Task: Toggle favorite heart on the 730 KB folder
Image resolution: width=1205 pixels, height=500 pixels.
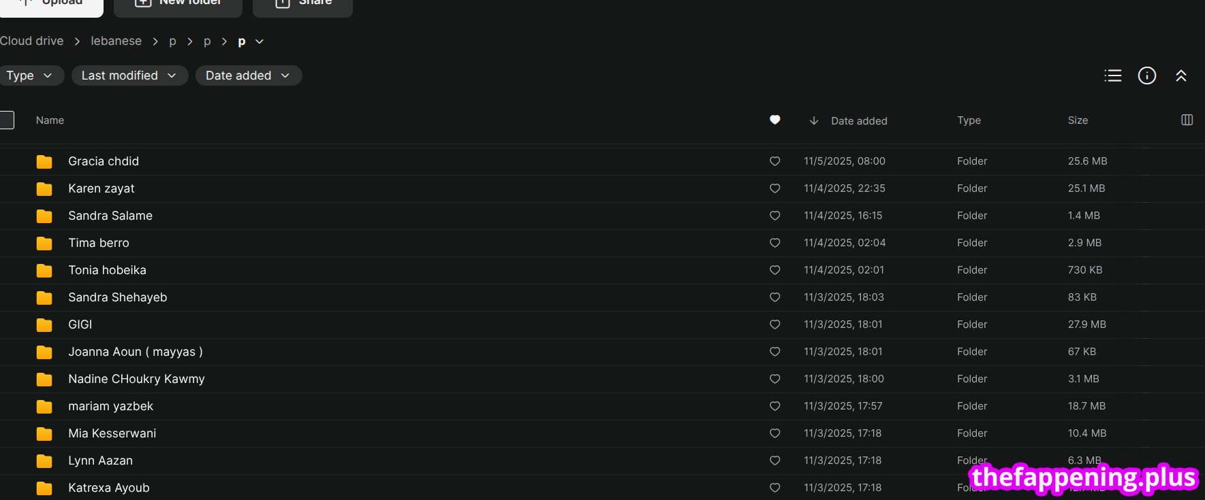Action: 774,270
